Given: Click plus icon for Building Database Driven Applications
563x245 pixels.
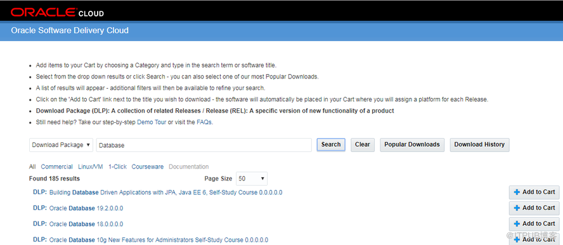Looking at the screenshot, I should [x=517, y=192].
